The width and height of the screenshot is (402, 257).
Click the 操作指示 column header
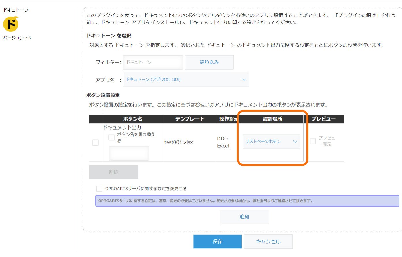click(228, 119)
